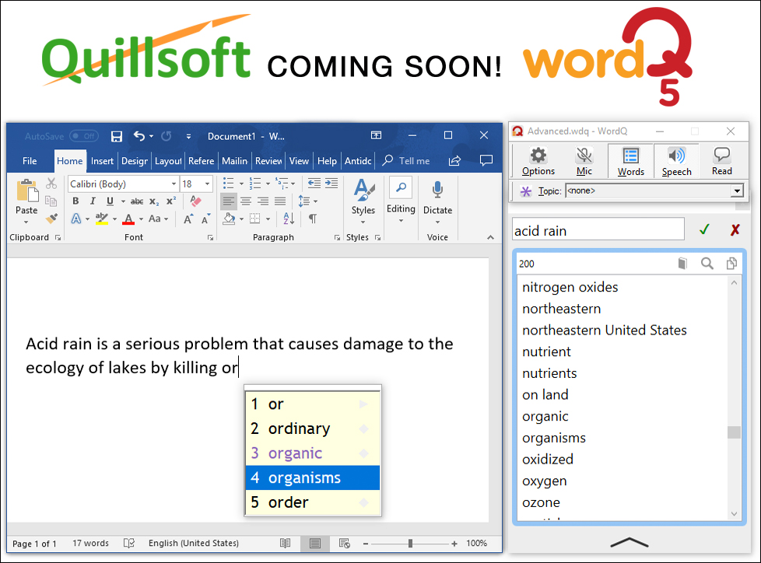Align paragraph text left
The height and width of the screenshot is (563, 761).
229,201
